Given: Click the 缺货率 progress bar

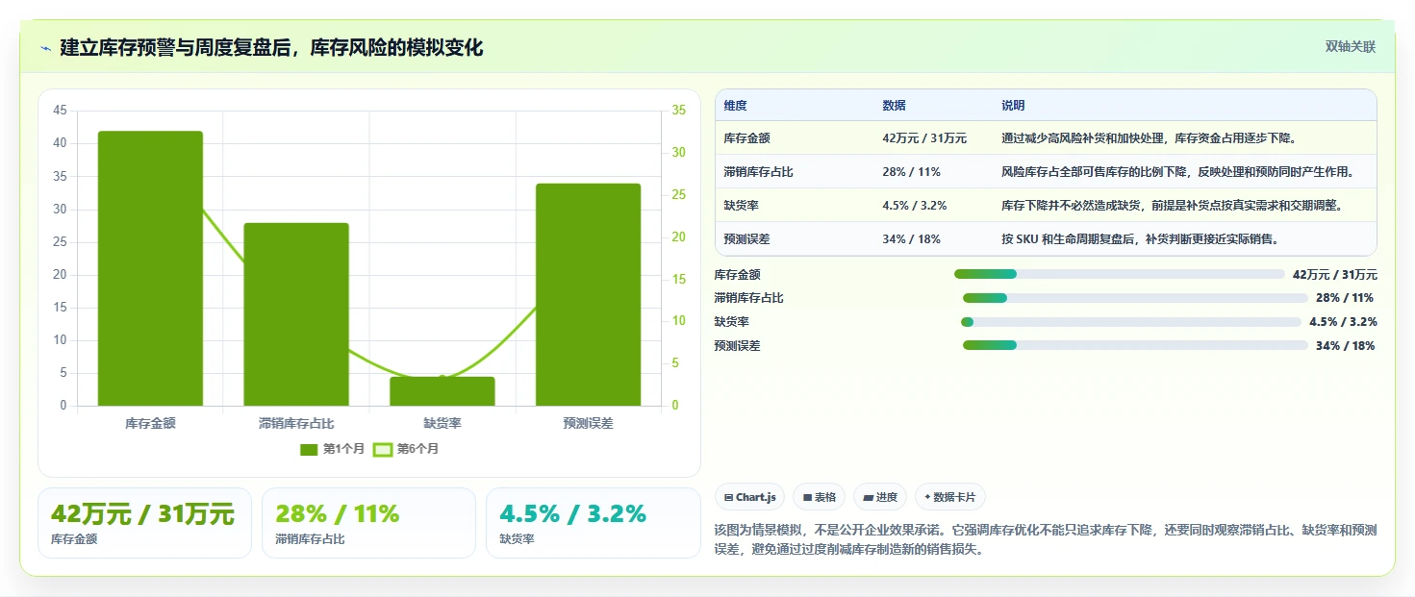Looking at the screenshot, I should click(1131, 322).
